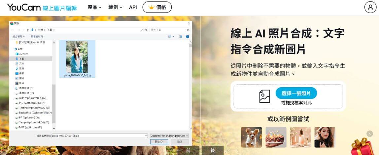
Task: Click the downloads arrow icon in the address bar
Action: 32,30
